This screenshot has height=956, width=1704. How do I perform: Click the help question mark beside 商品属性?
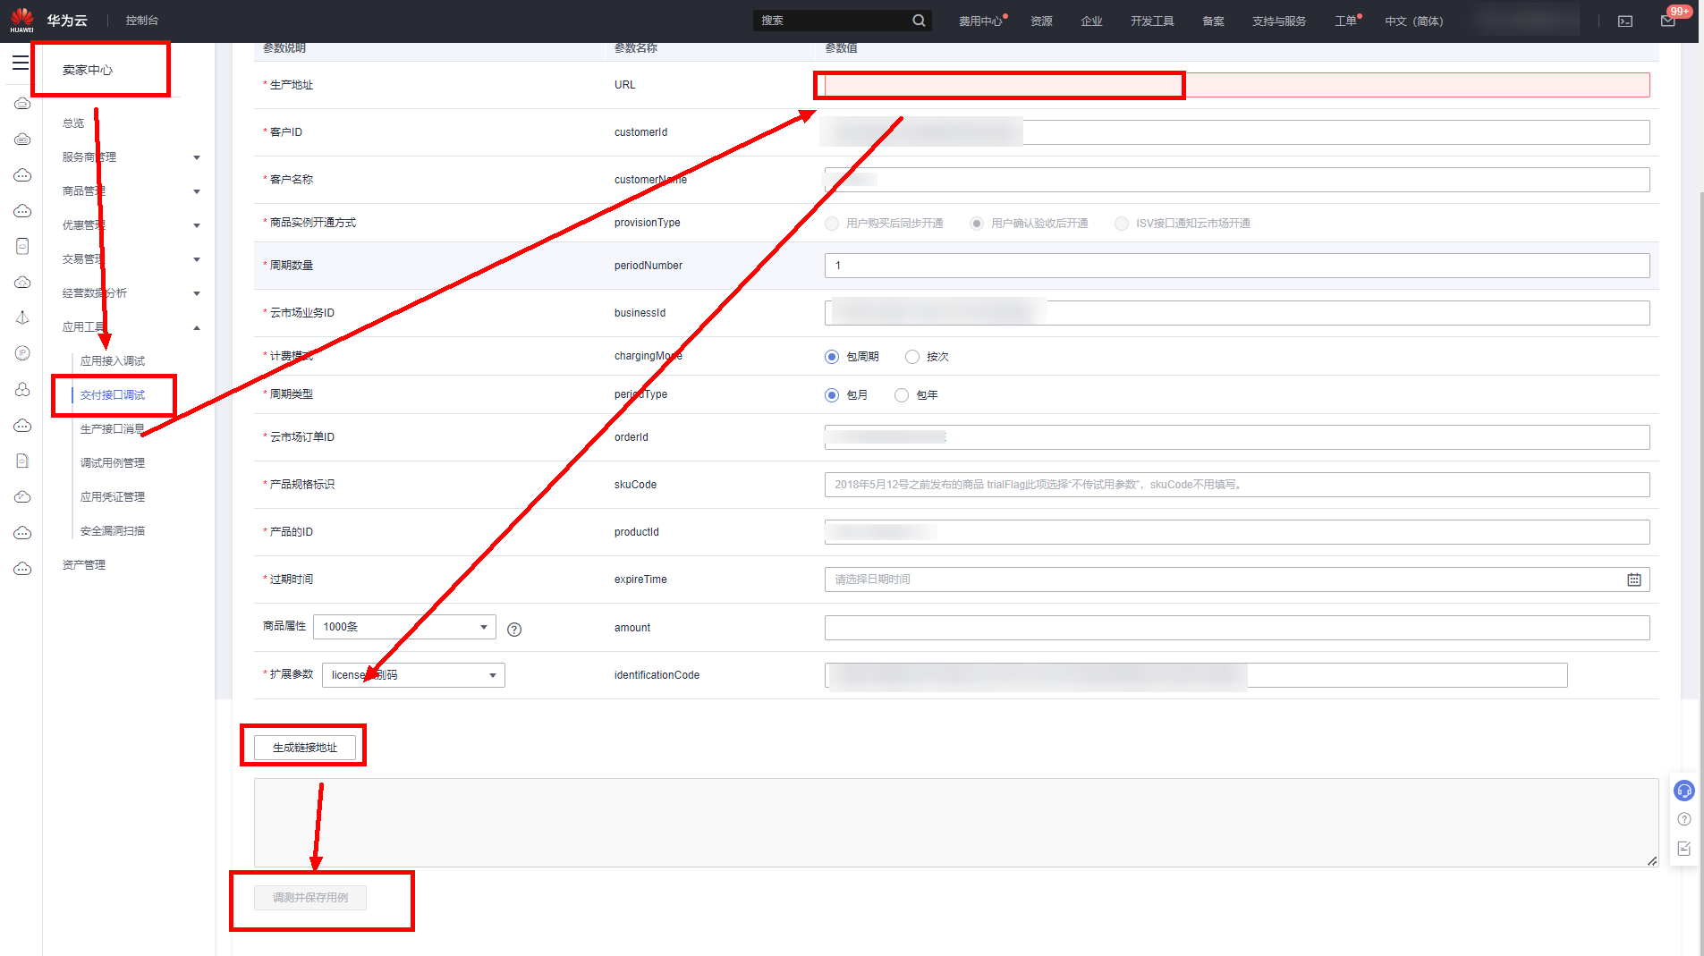pyautogui.click(x=514, y=630)
